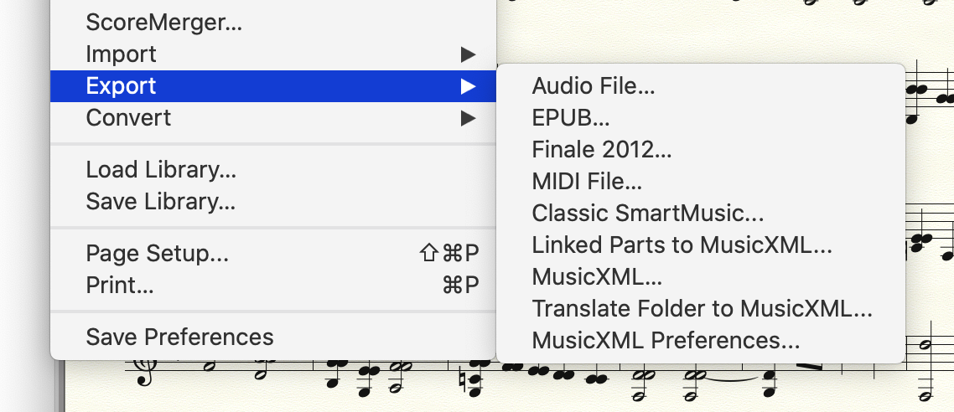The image size is (954, 412).
Task: Select the highlighted Export menu item
Action: (121, 86)
